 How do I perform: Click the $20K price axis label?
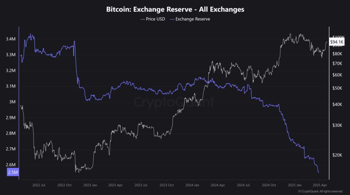click(x=337, y=155)
